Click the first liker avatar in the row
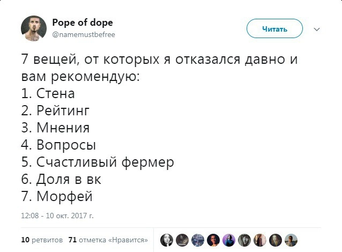This screenshot has width=342, height=252. pyautogui.click(x=167, y=240)
